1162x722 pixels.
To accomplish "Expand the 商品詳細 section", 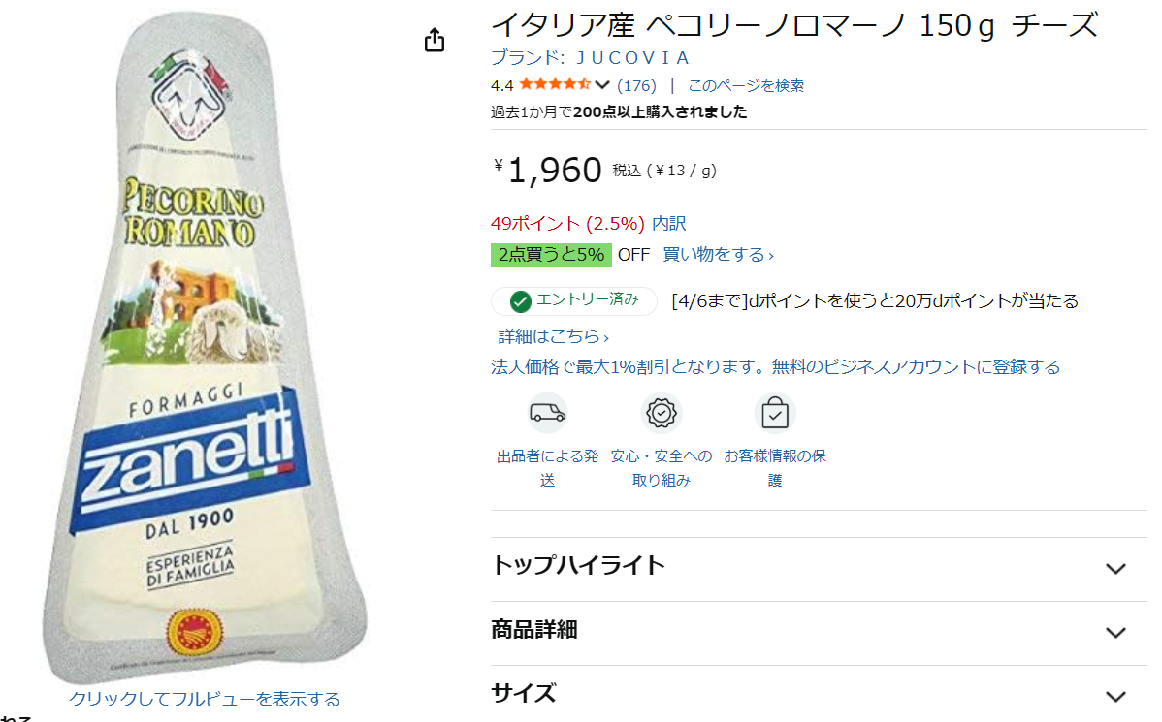I will (1115, 633).
